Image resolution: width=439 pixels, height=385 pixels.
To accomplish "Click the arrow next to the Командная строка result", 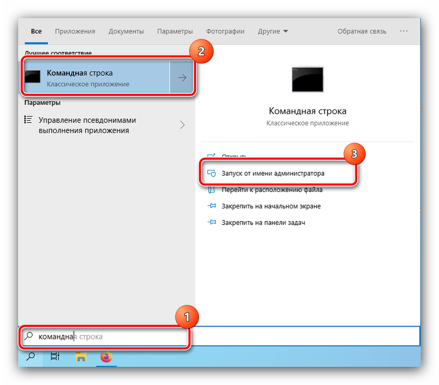I will pyautogui.click(x=182, y=78).
